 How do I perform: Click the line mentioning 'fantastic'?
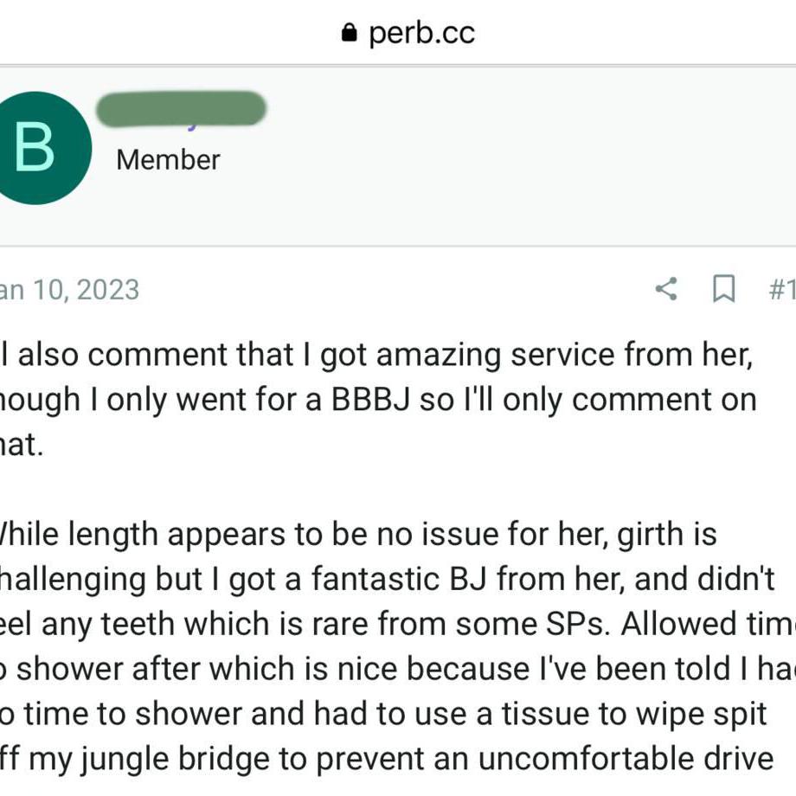coord(387,579)
